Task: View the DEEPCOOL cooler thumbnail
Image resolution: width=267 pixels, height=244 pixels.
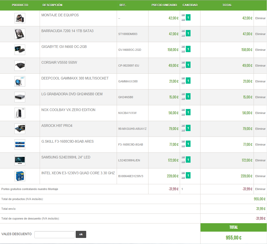Action: pos(20,82)
